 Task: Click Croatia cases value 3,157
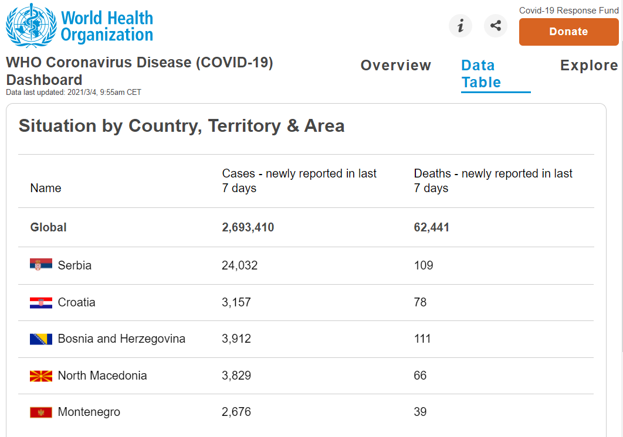236,302
